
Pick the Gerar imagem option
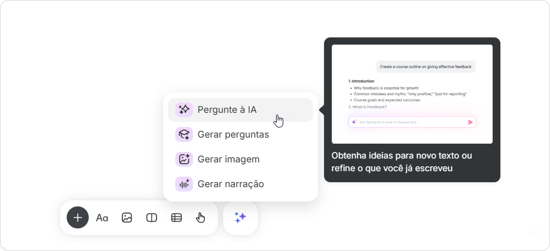tap(240, 159)
